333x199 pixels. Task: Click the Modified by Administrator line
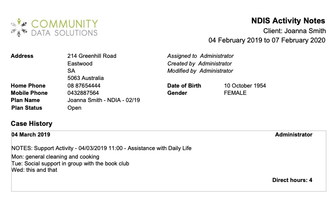click(200, 71)
